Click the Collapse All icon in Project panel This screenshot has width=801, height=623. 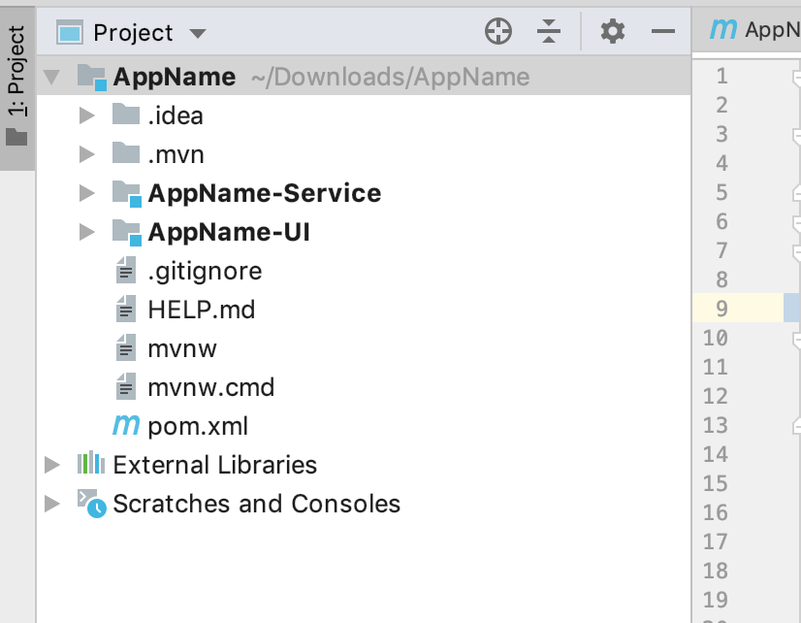tap(549, 32)
